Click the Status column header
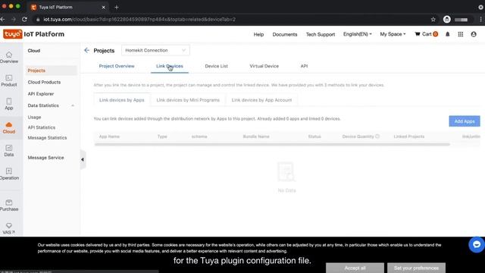The image size is (485, 273). click(x=314, y=136)
